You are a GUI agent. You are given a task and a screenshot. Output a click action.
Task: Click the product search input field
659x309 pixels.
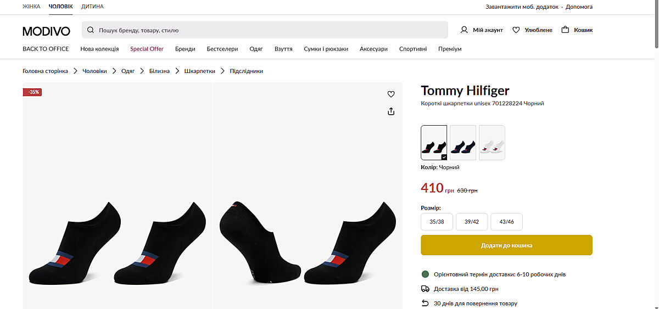point(269,30)
